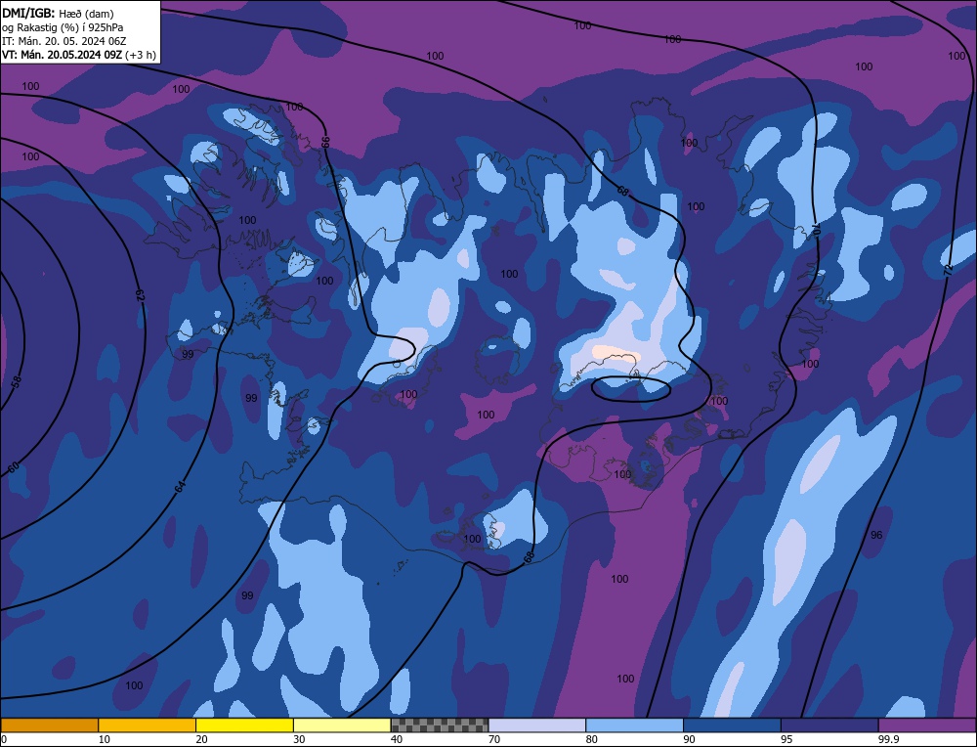Click the '40' legend tick label

coord(397,739)
